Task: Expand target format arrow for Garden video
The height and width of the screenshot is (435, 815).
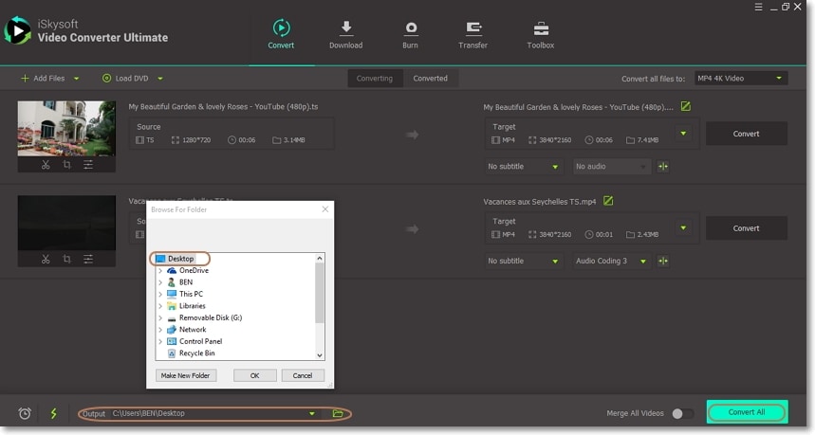Action: coord(683,134)
